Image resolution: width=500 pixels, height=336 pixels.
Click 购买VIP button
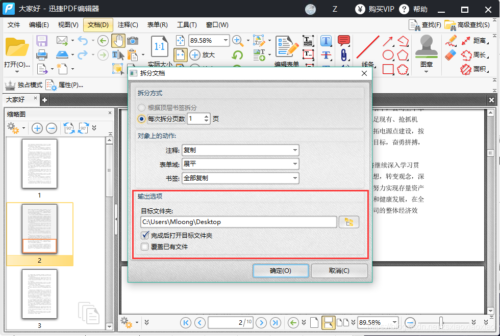point(374,9)
